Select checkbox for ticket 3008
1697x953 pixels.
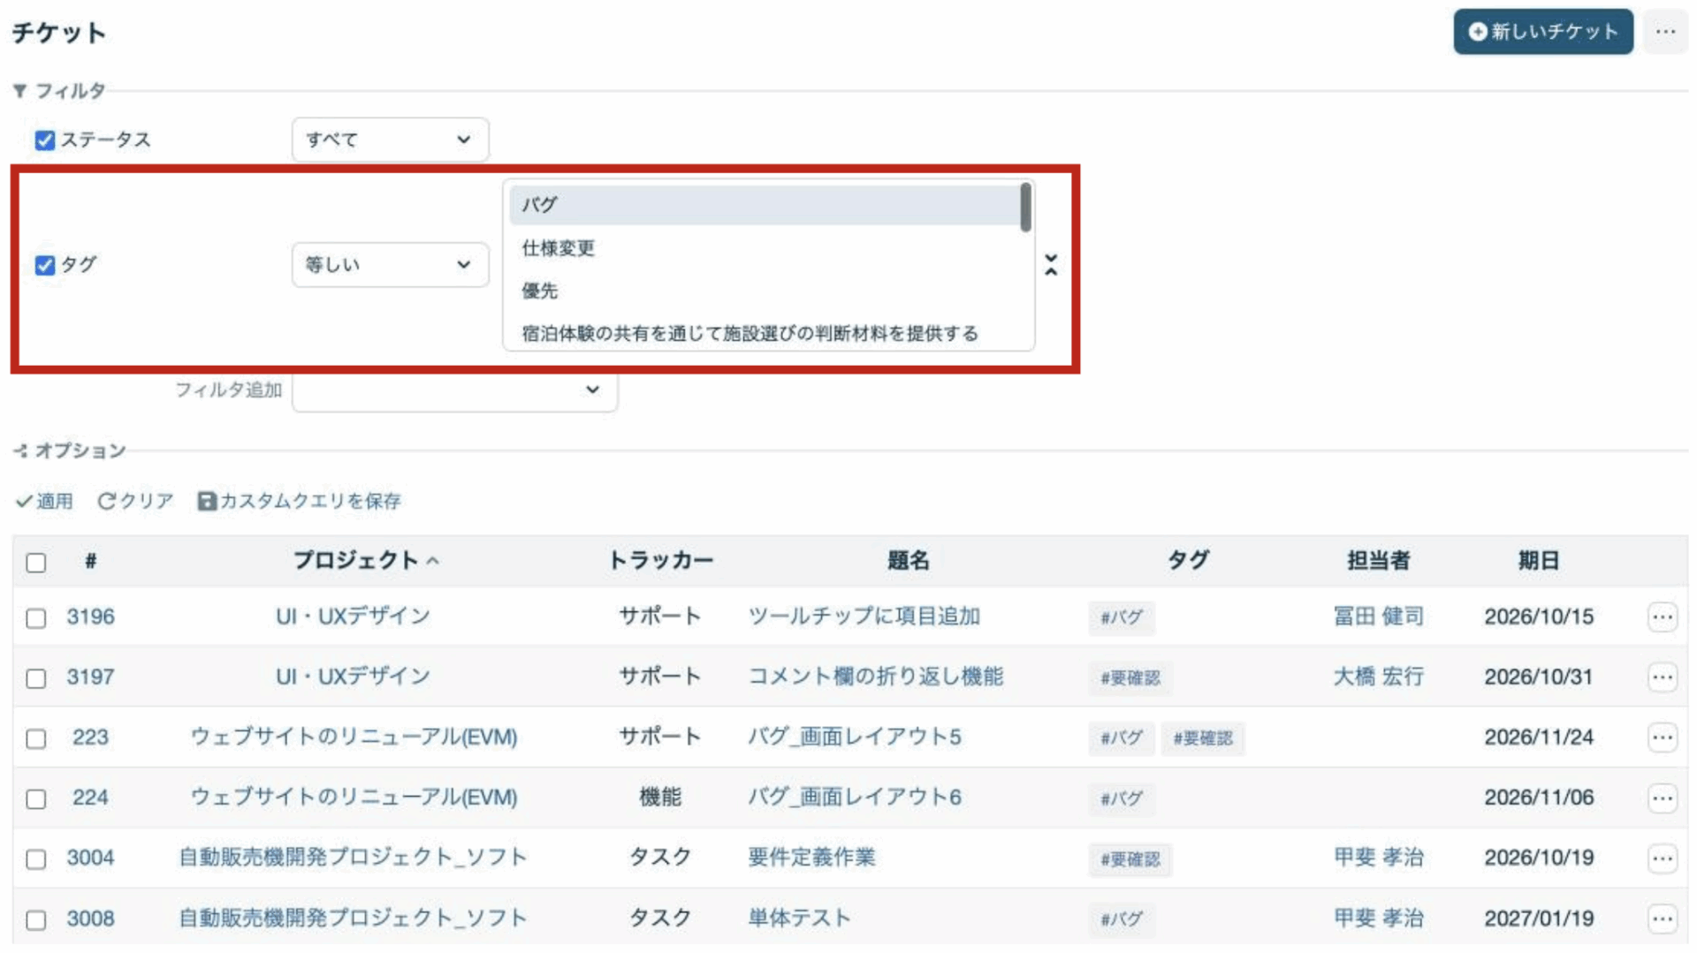tap(36, 919)
